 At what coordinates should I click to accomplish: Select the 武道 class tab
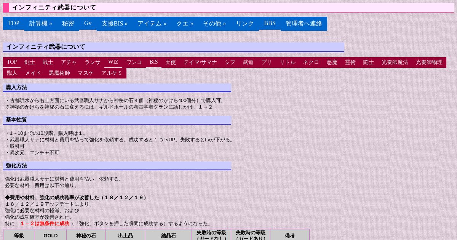248,62
